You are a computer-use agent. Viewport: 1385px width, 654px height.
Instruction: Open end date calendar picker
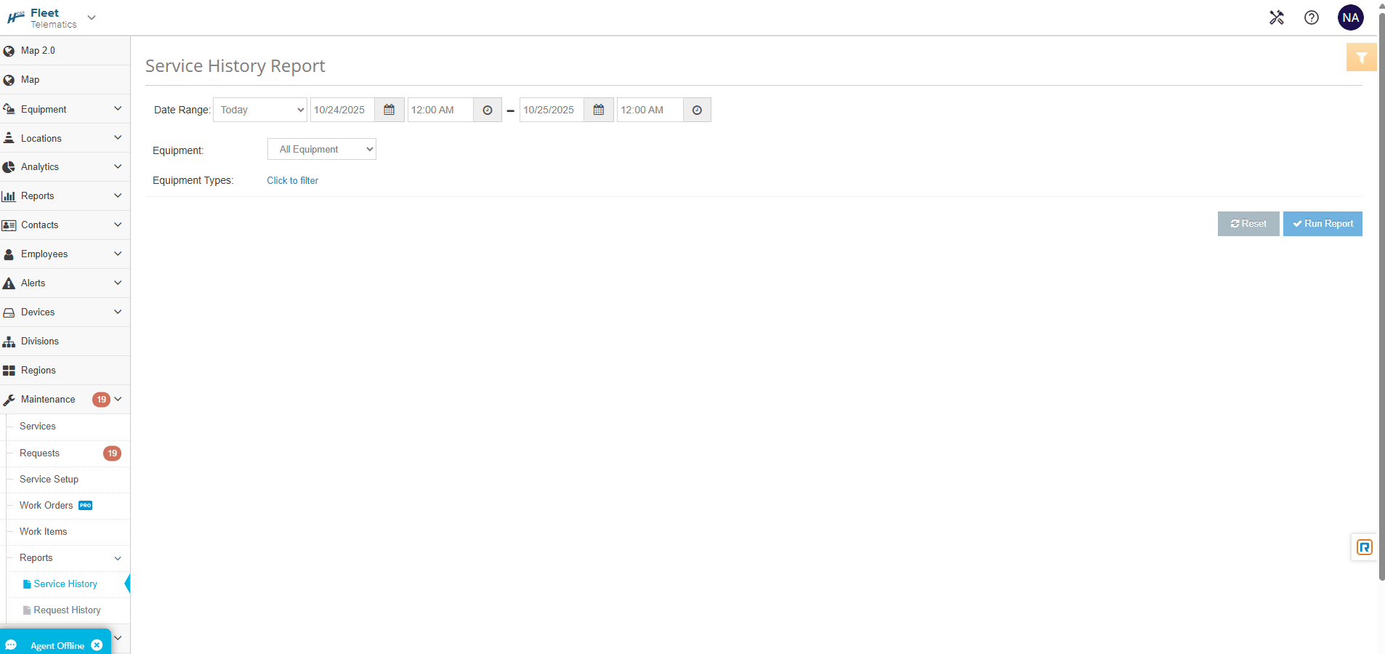tap(599, 110)
